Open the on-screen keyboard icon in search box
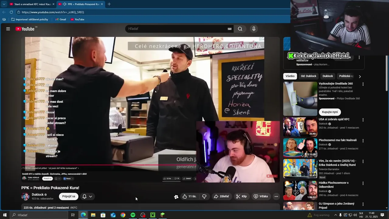The height and width of the screenshot is (219, 389). click(229, 29)
